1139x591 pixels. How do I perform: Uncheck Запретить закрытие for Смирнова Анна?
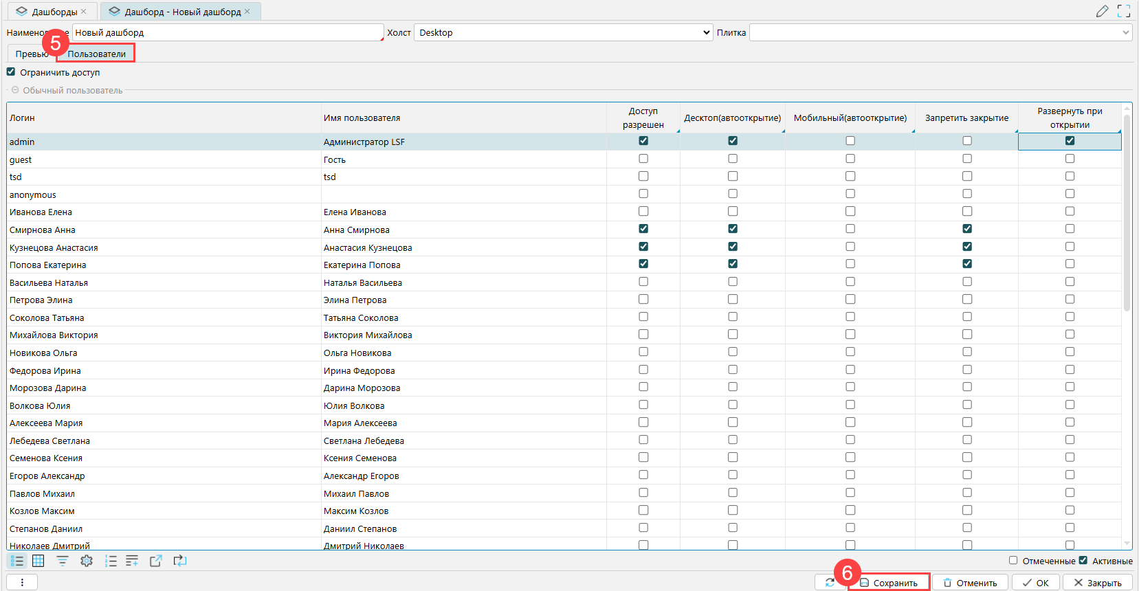967,229
